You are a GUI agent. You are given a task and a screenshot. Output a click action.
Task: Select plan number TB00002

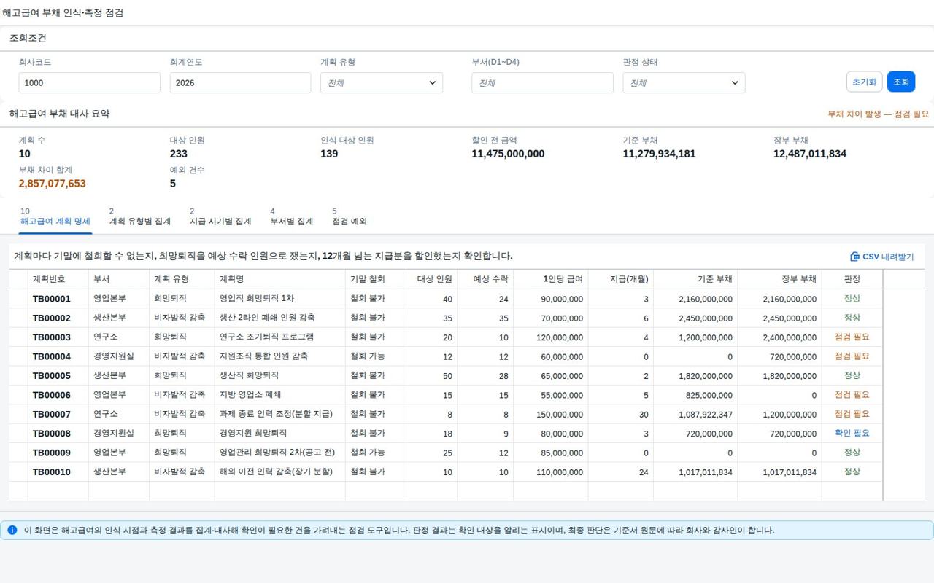pyautogui.click(x=52, y=318)
